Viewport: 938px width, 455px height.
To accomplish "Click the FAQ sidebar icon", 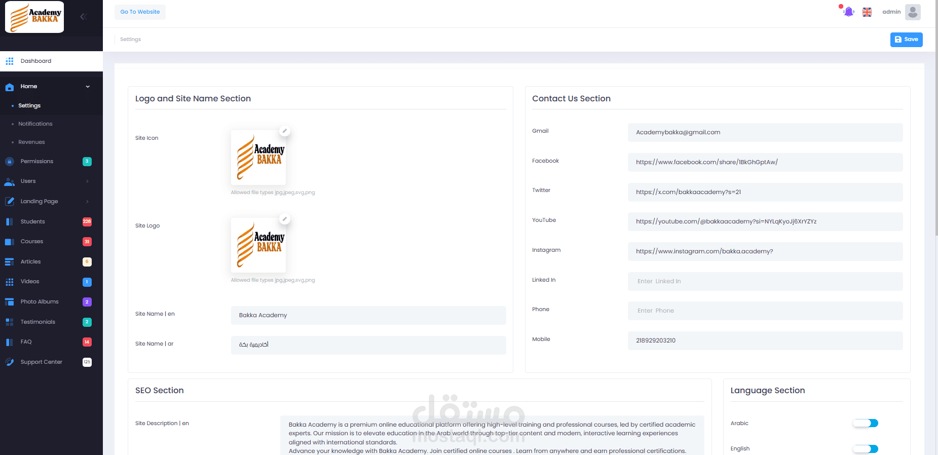I will pyautogui.click(x=10, y=342).
